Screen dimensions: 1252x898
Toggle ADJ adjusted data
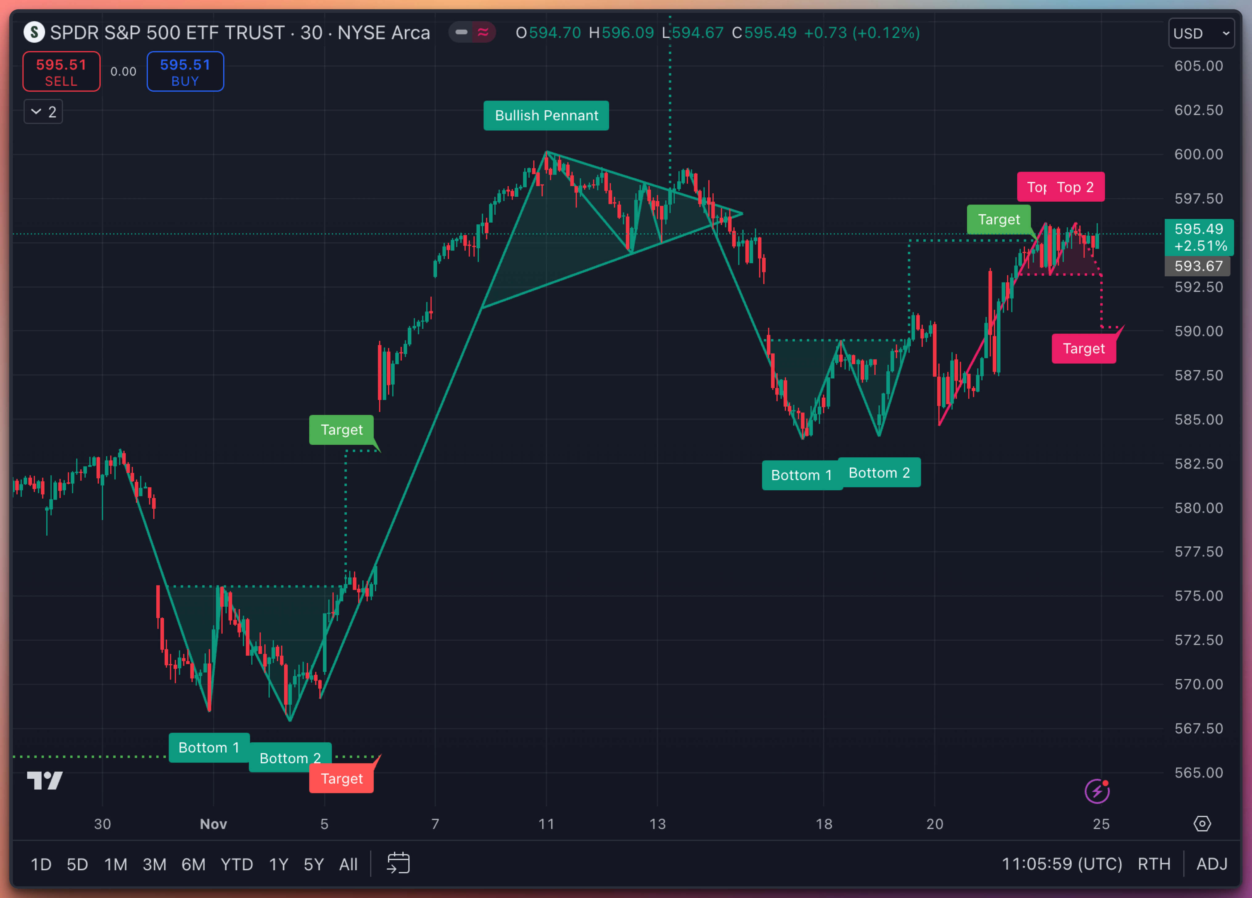(x=1212, y=864)
